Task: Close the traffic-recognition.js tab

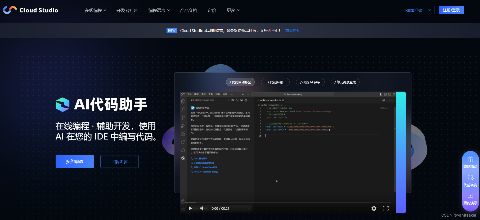Action: [283, 100]
